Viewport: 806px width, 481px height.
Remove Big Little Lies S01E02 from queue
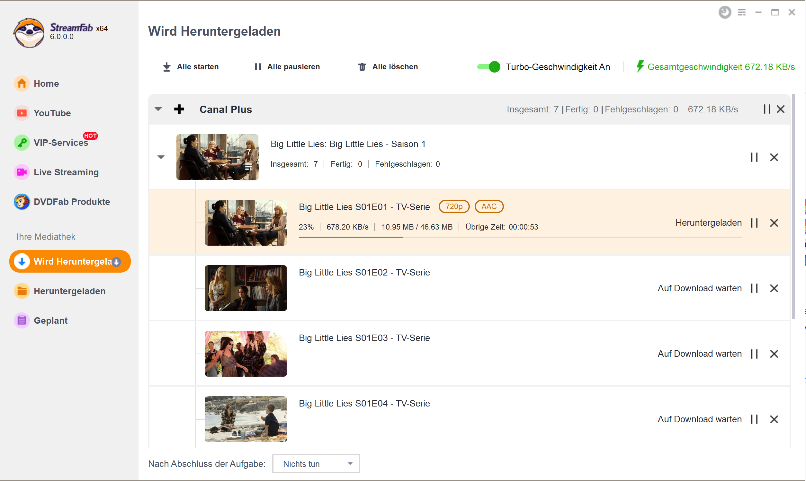click(x=774, y=288)
